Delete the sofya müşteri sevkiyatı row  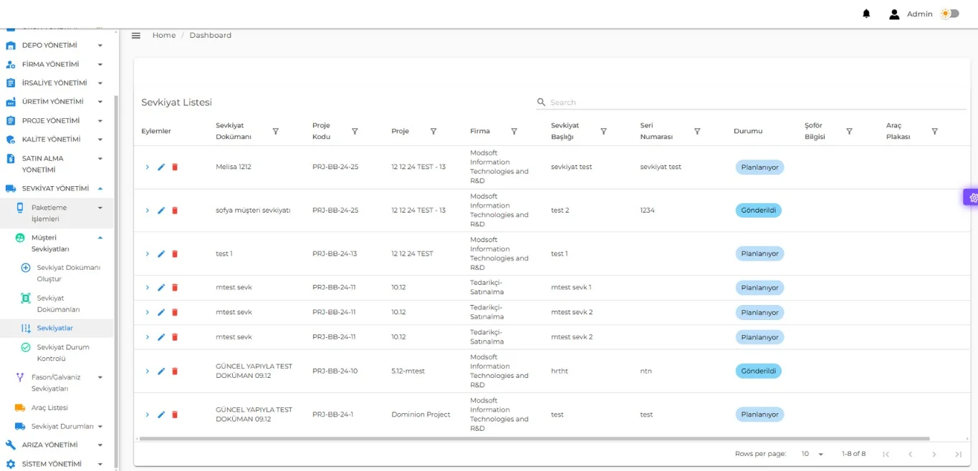[x=175, y=210]
